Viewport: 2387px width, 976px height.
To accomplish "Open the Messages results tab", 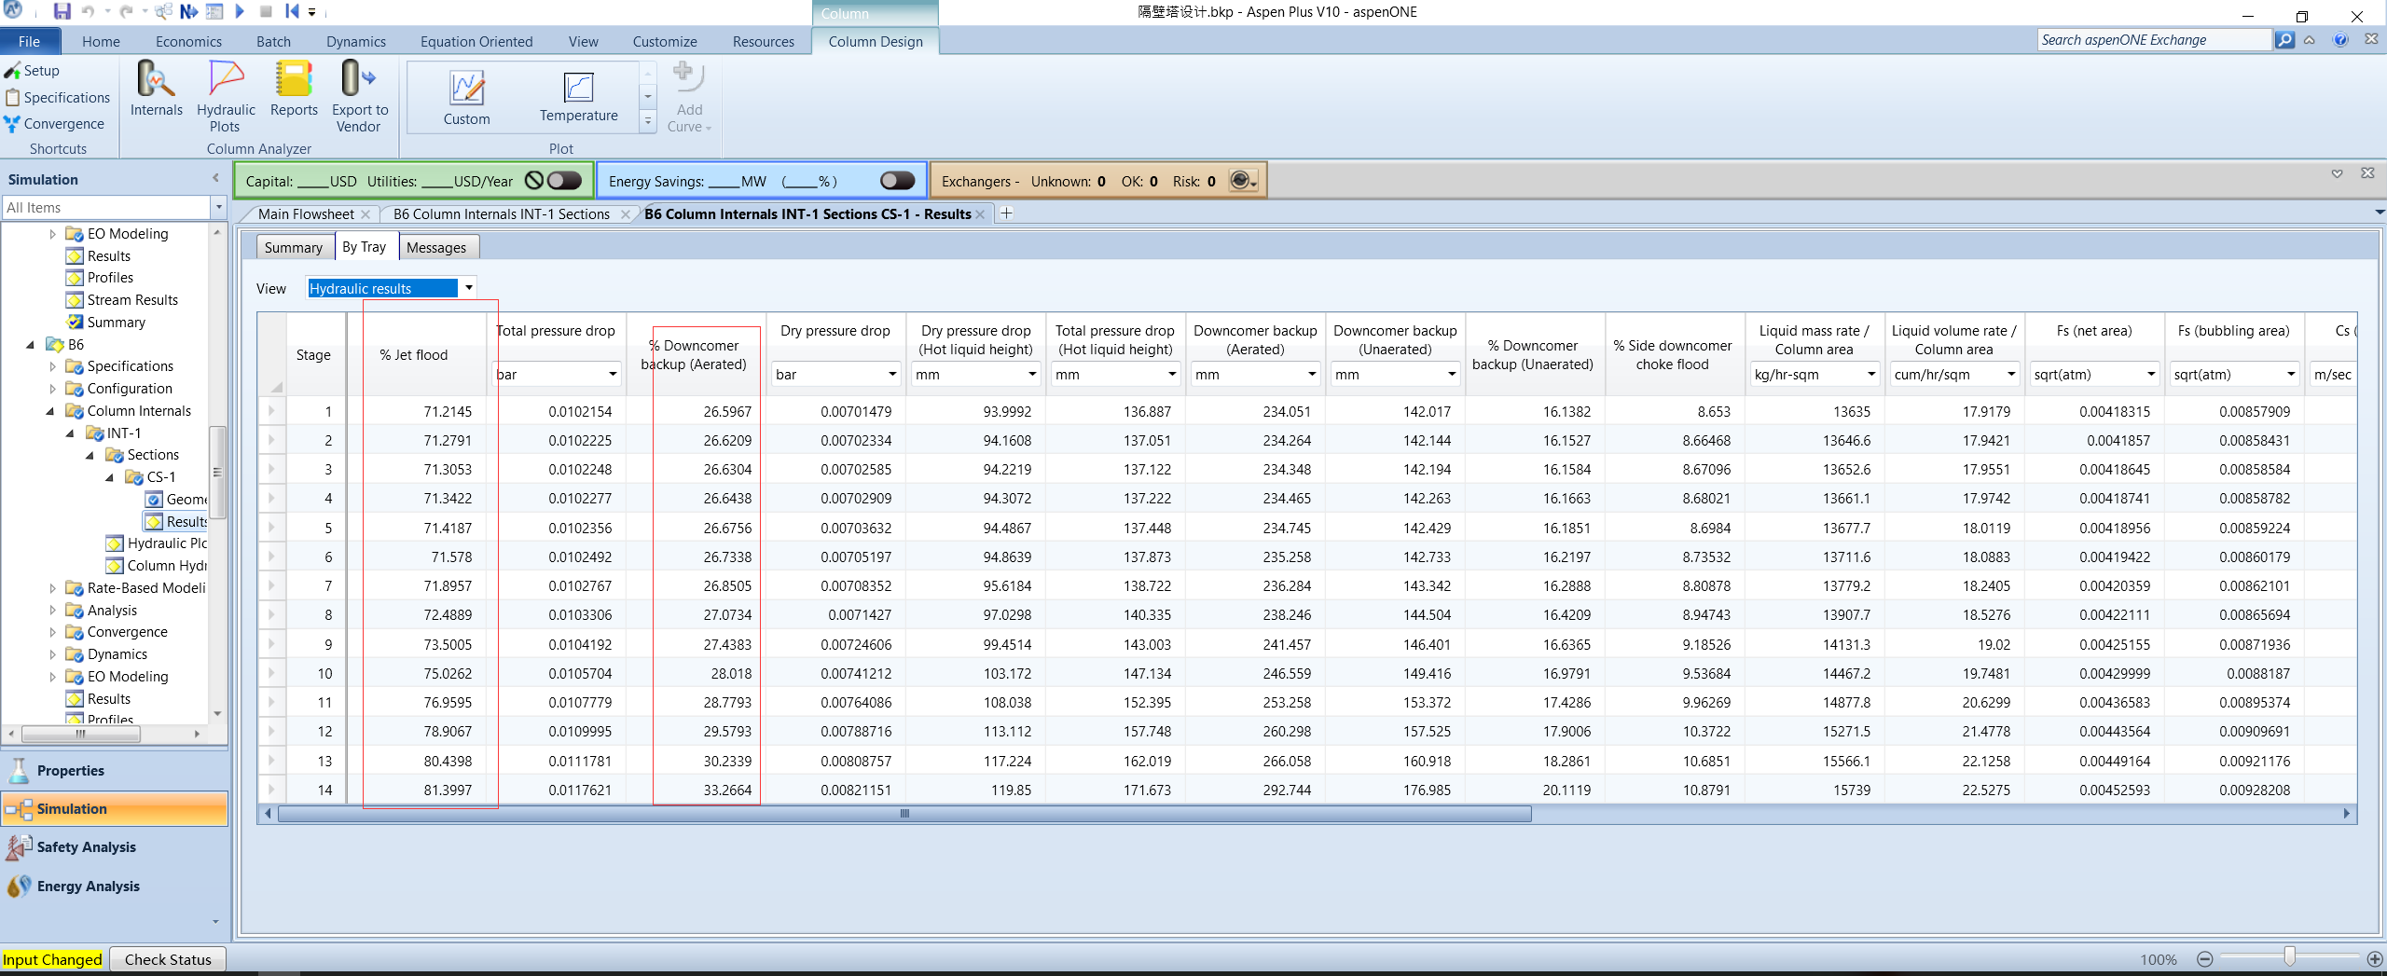I will [436, 247].
